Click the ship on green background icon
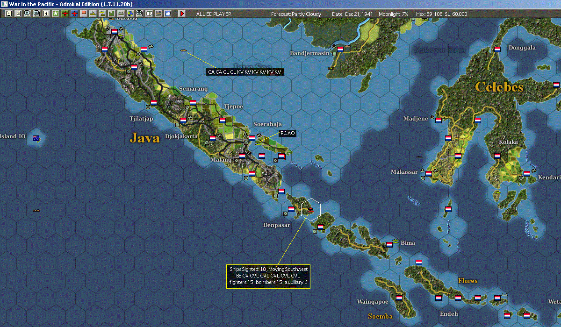The height and width of the screenshot is (327, 561). pos(121,14)
